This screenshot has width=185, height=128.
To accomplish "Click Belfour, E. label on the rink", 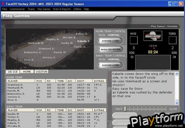I will [x=82, y=34].
